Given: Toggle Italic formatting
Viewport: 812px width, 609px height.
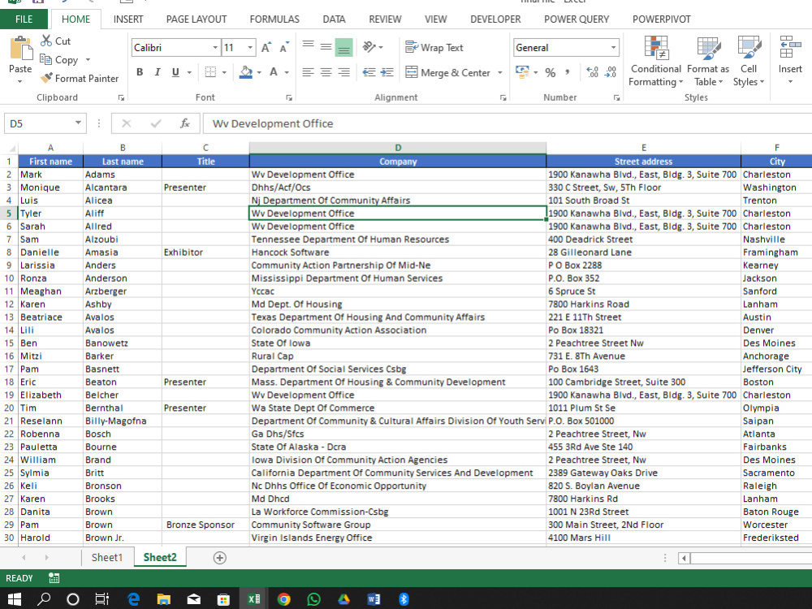Looking at the screenshot, I should tap(158, 72).
